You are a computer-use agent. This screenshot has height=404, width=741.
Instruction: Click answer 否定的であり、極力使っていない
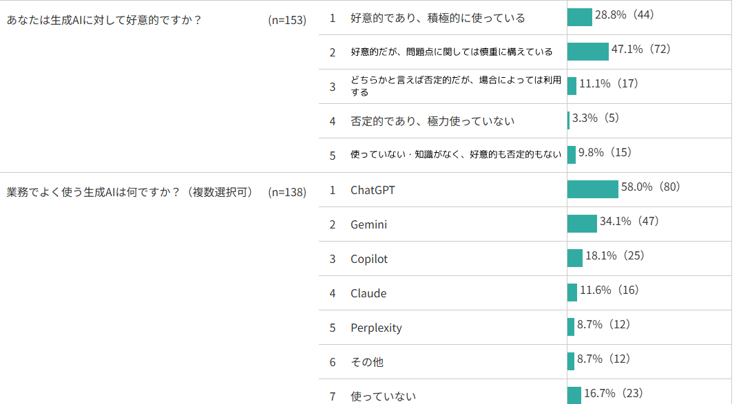coord(432,121)
